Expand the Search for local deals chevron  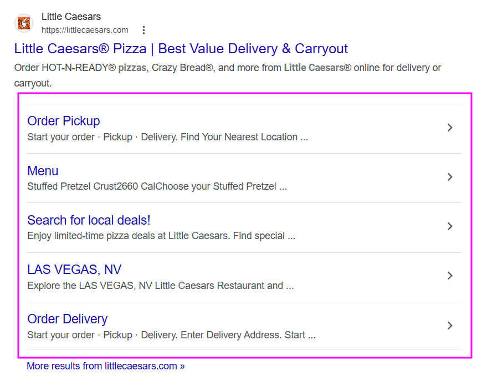(x=450, y=226)
